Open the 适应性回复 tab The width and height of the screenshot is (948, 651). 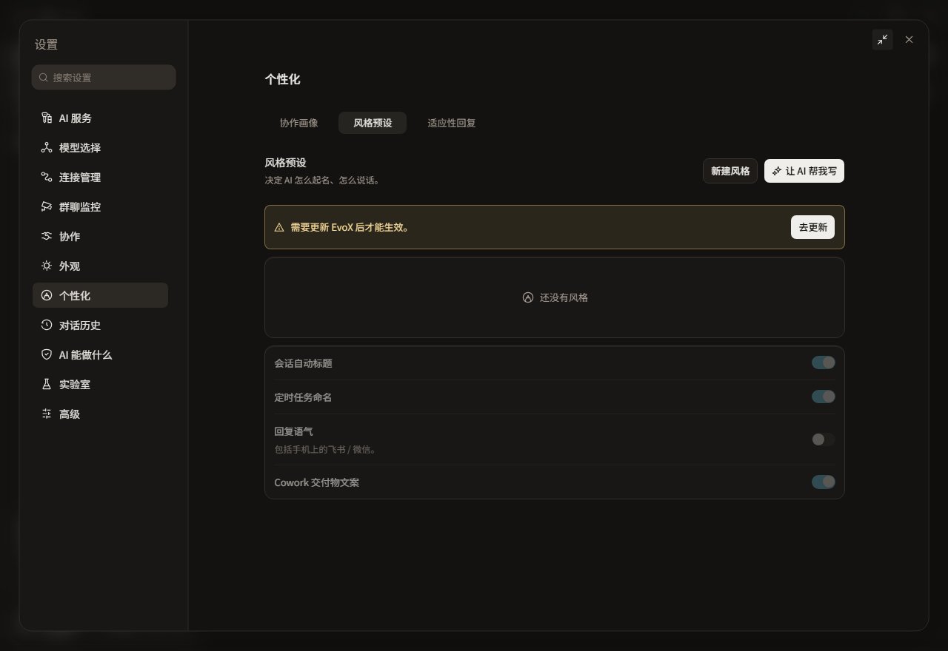tap(452, 123)
